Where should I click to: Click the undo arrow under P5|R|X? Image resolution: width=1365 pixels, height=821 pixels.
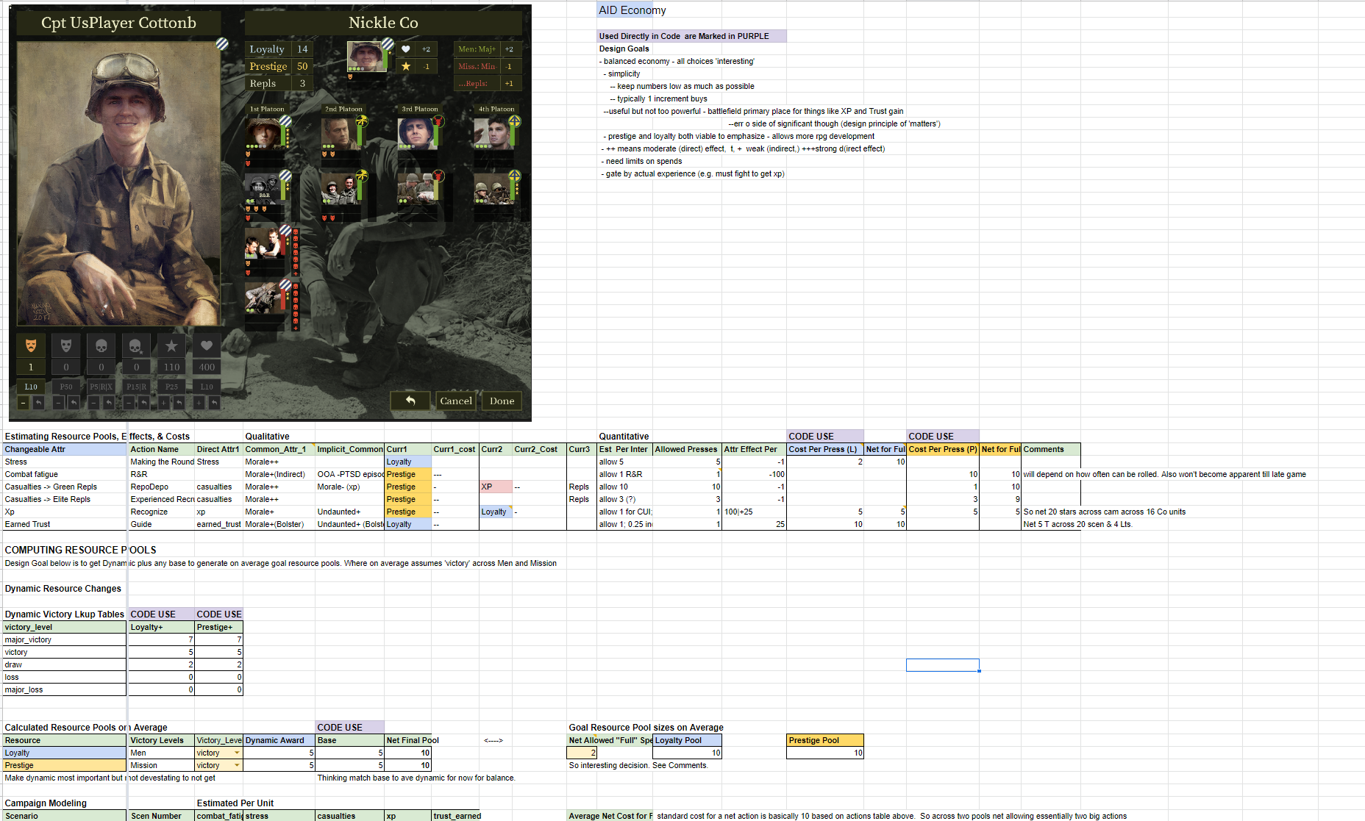(109, 402)
